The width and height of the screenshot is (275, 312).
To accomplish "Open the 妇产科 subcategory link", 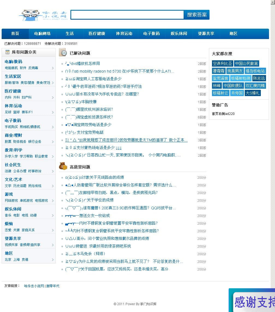I will coord(26,97).
